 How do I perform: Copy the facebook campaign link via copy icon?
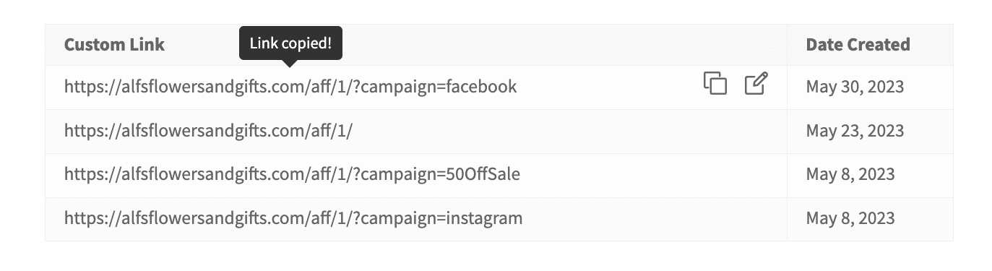(715, 84)
